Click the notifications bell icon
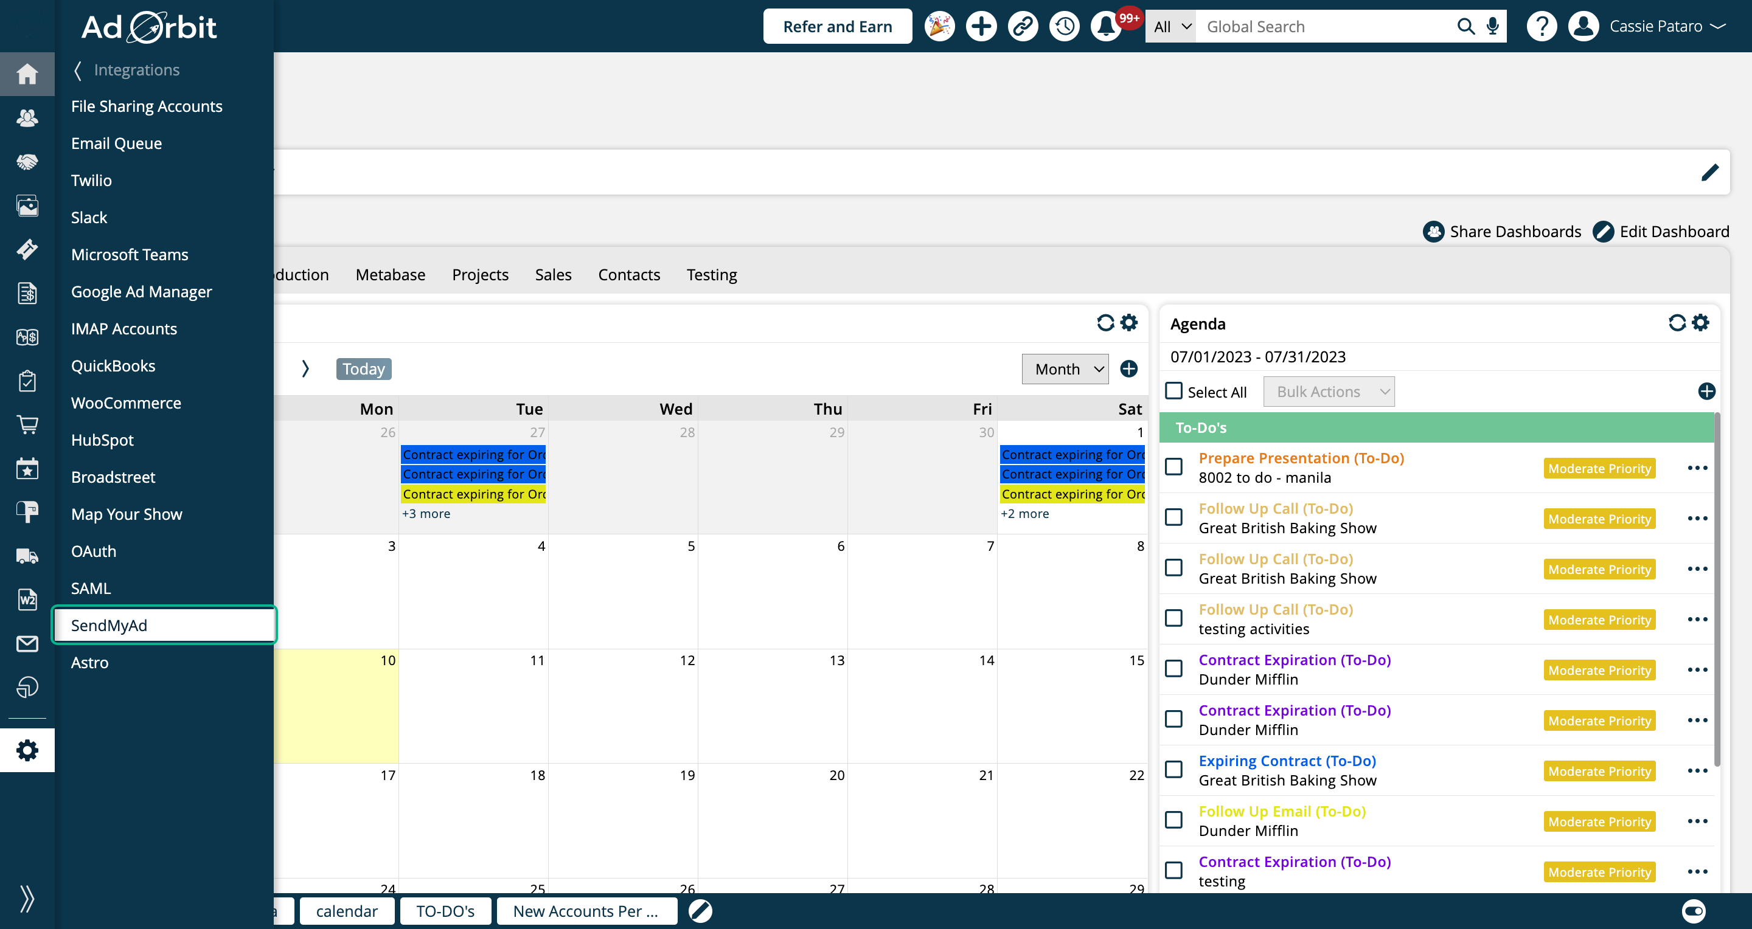 (x=1106, y=27)
